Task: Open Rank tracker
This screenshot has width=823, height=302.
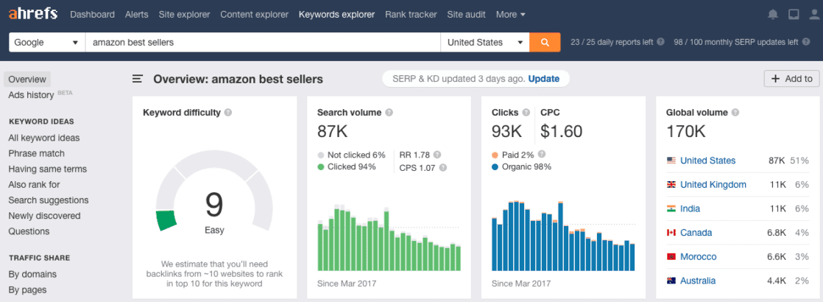Action: (x=411, y=15)
